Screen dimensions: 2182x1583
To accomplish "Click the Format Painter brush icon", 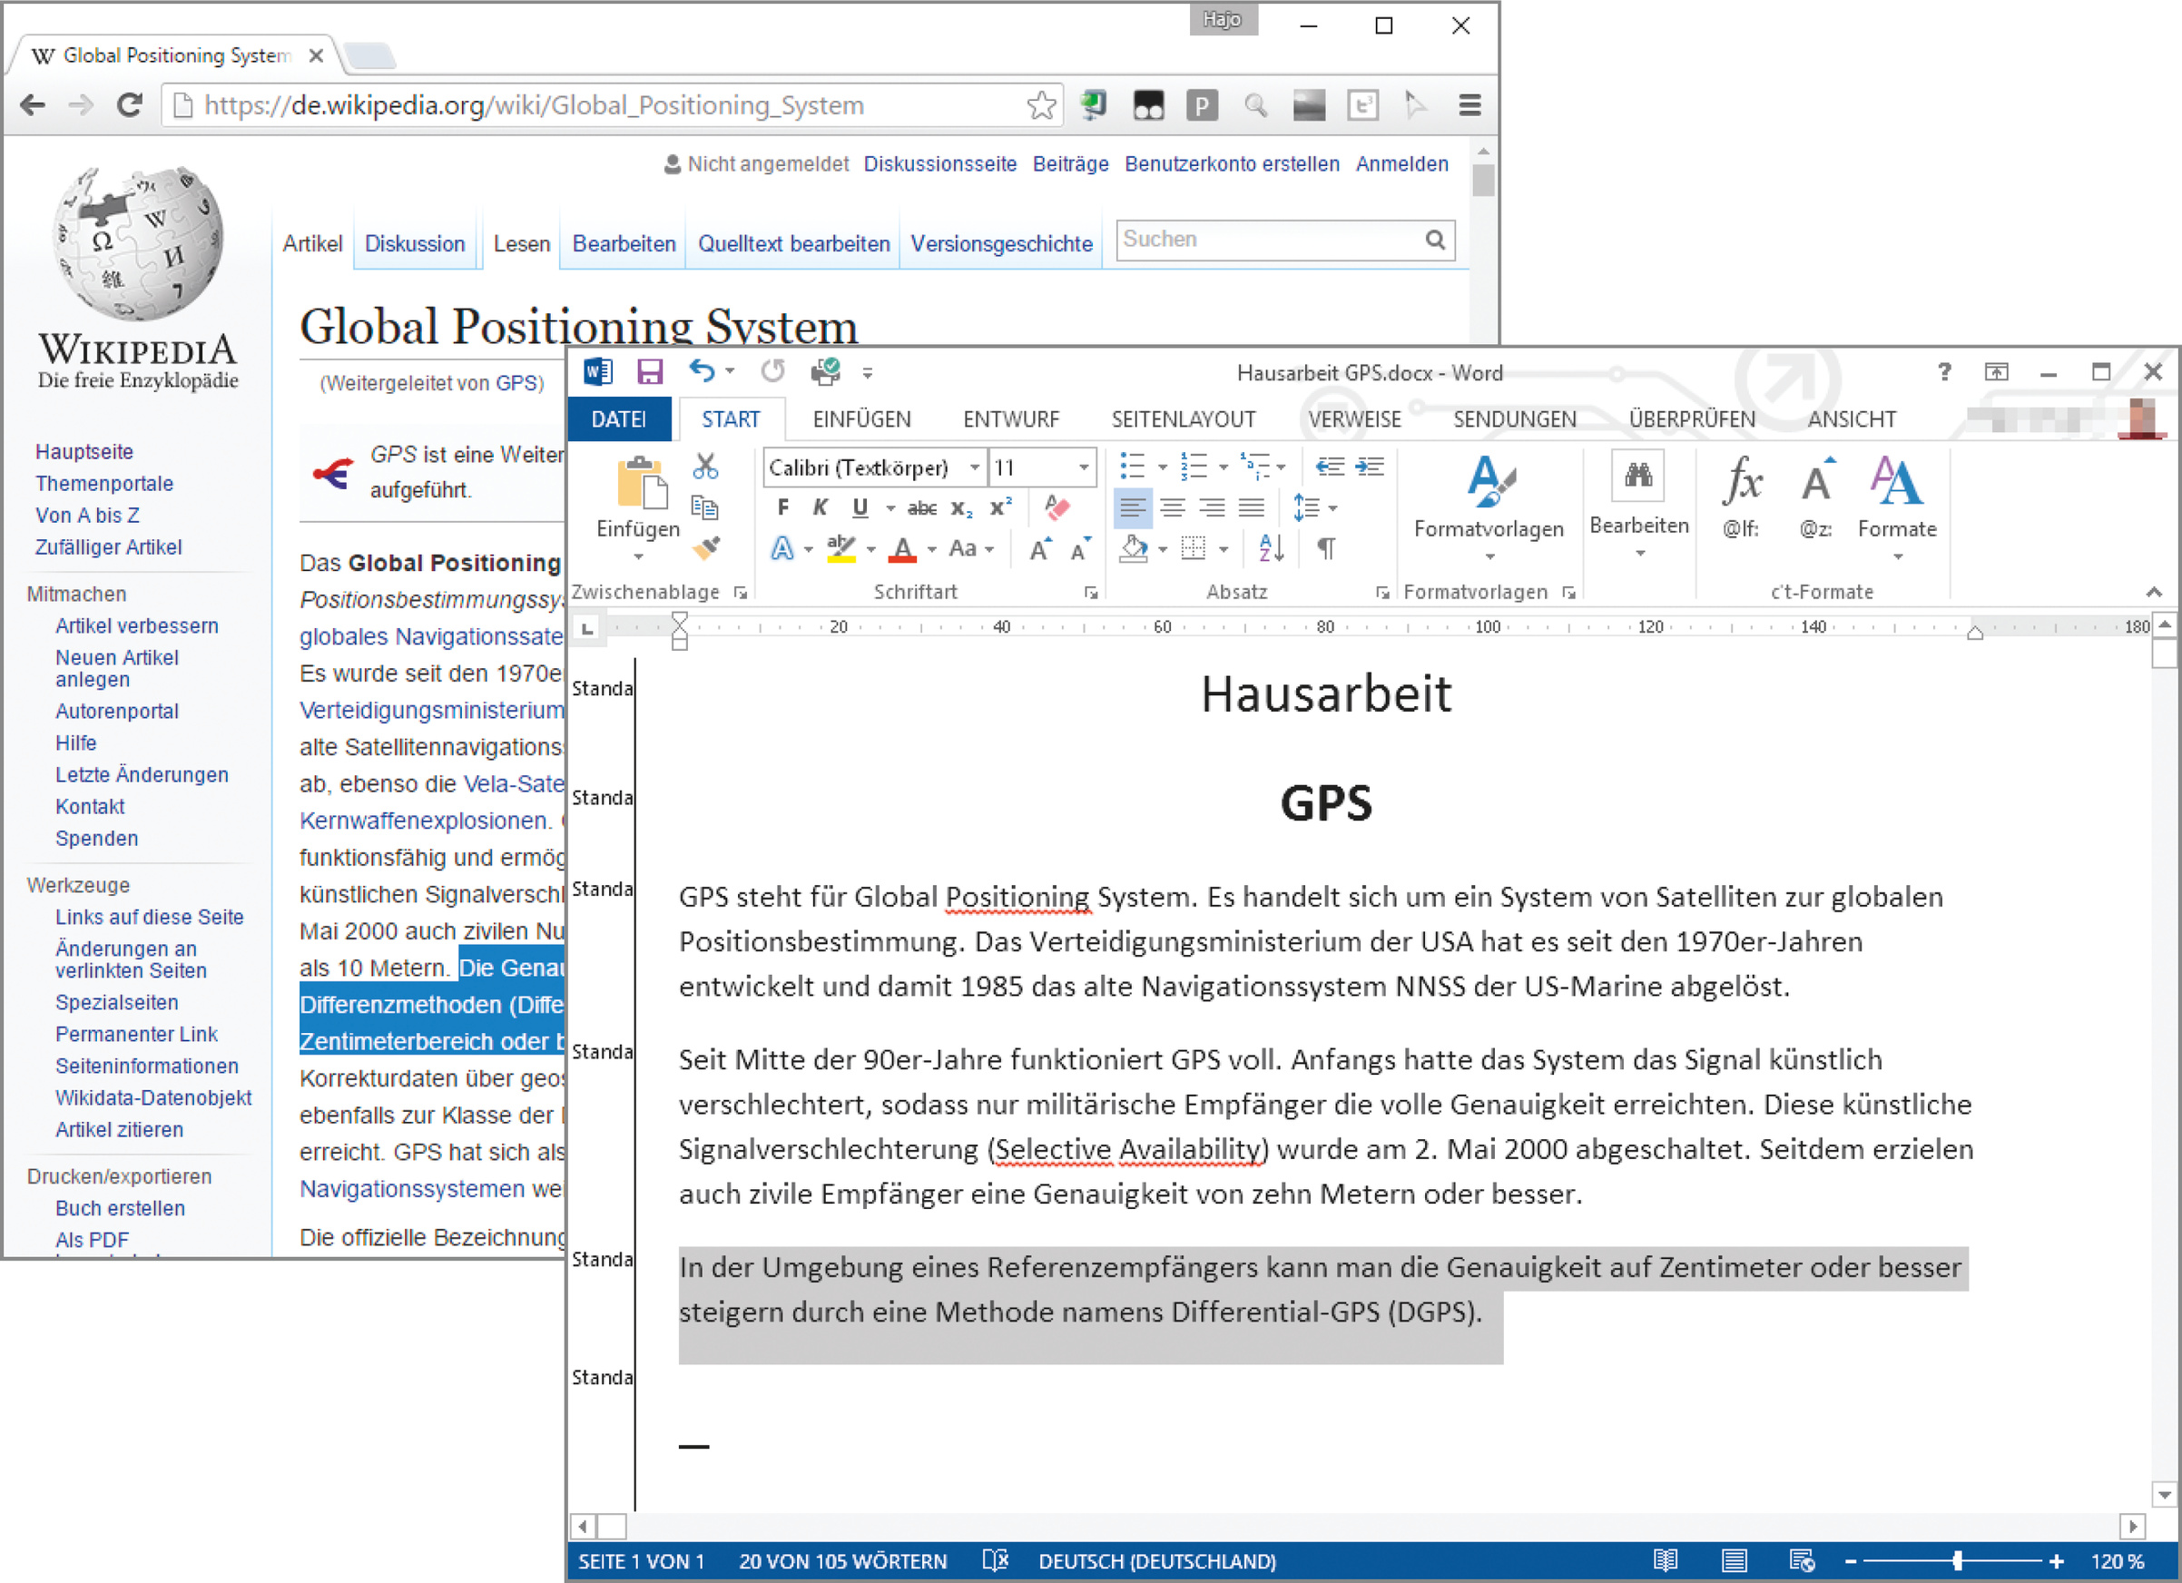I will 705,548.
